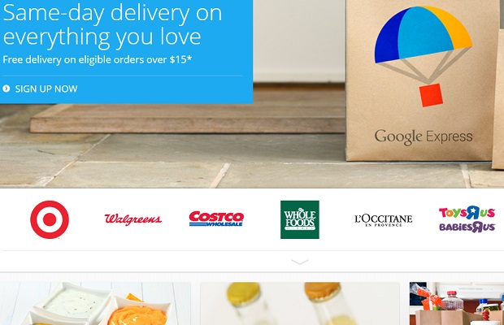Open the Walgreens store logo
This screenshot has height=325, width=504.
(x=133, y=219)
